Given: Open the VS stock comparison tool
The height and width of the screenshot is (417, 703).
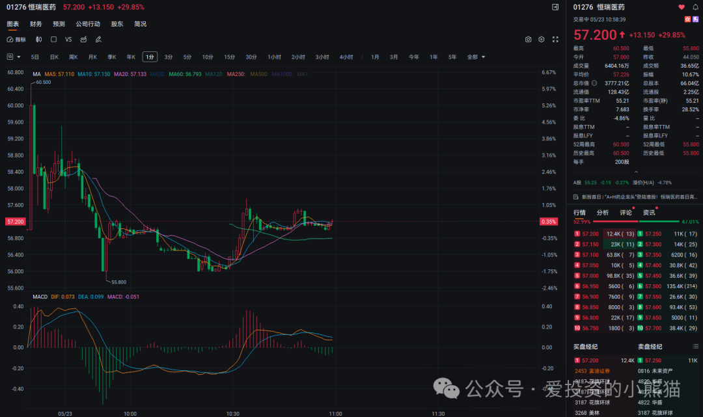Looking at the screenshot, I should point(68,40).
